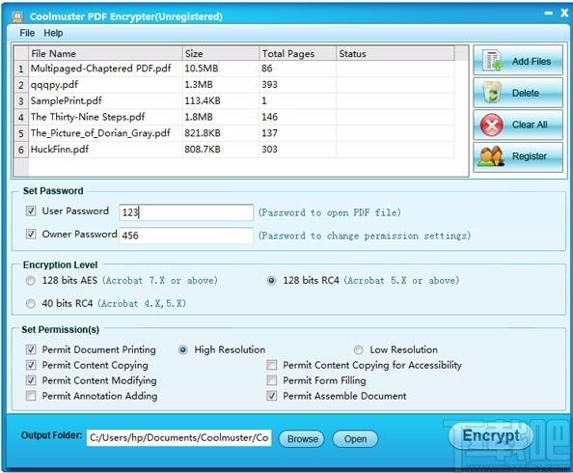Click the Browse button

coord(302,438)
